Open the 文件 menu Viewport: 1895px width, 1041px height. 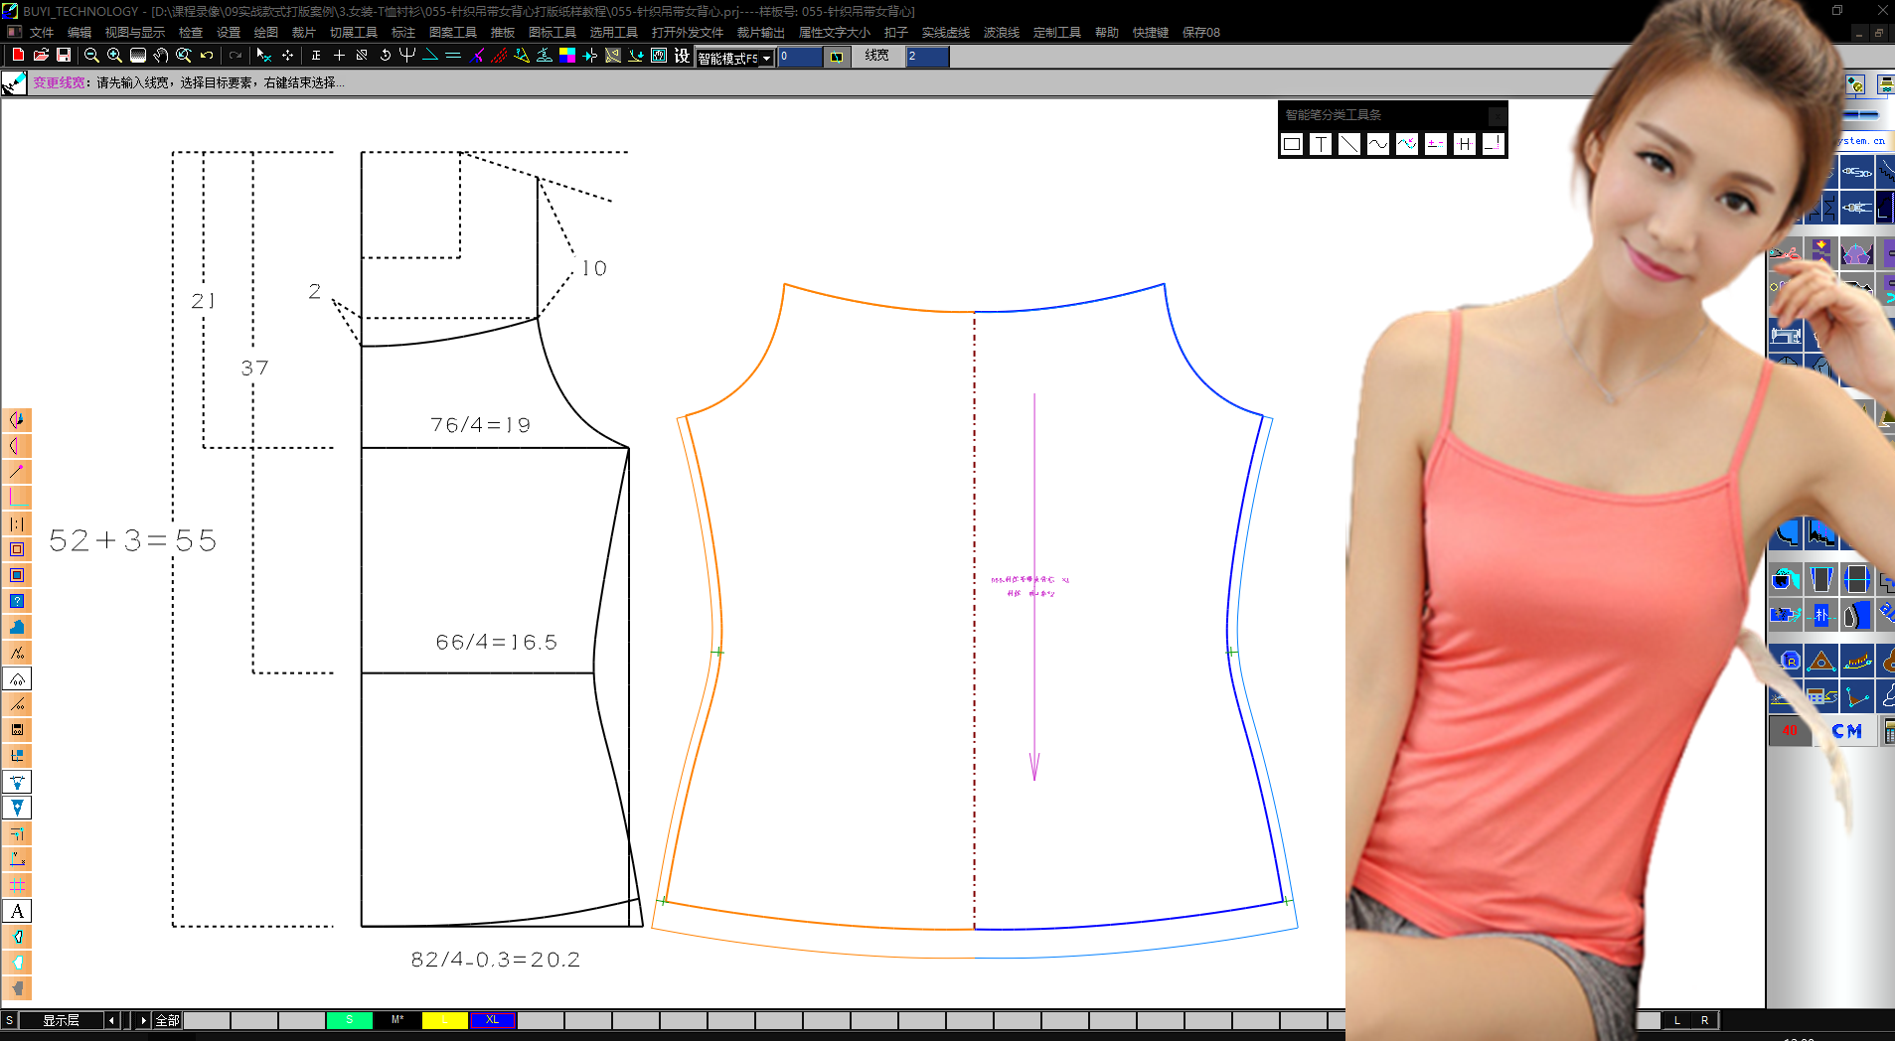point(42,33)
